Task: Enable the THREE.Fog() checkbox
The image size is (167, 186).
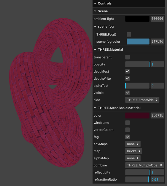Action: click(x=129, y=34)
